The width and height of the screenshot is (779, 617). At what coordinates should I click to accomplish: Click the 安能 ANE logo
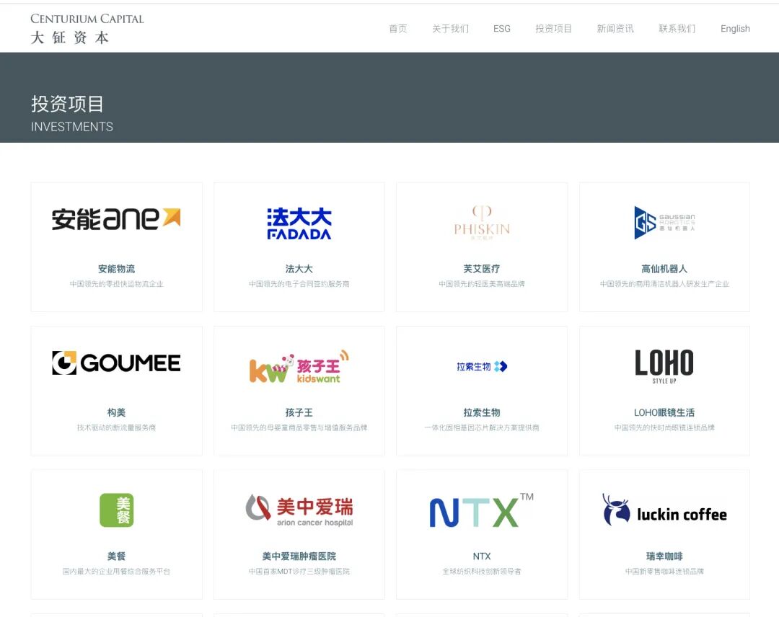[x=116, y=219]
